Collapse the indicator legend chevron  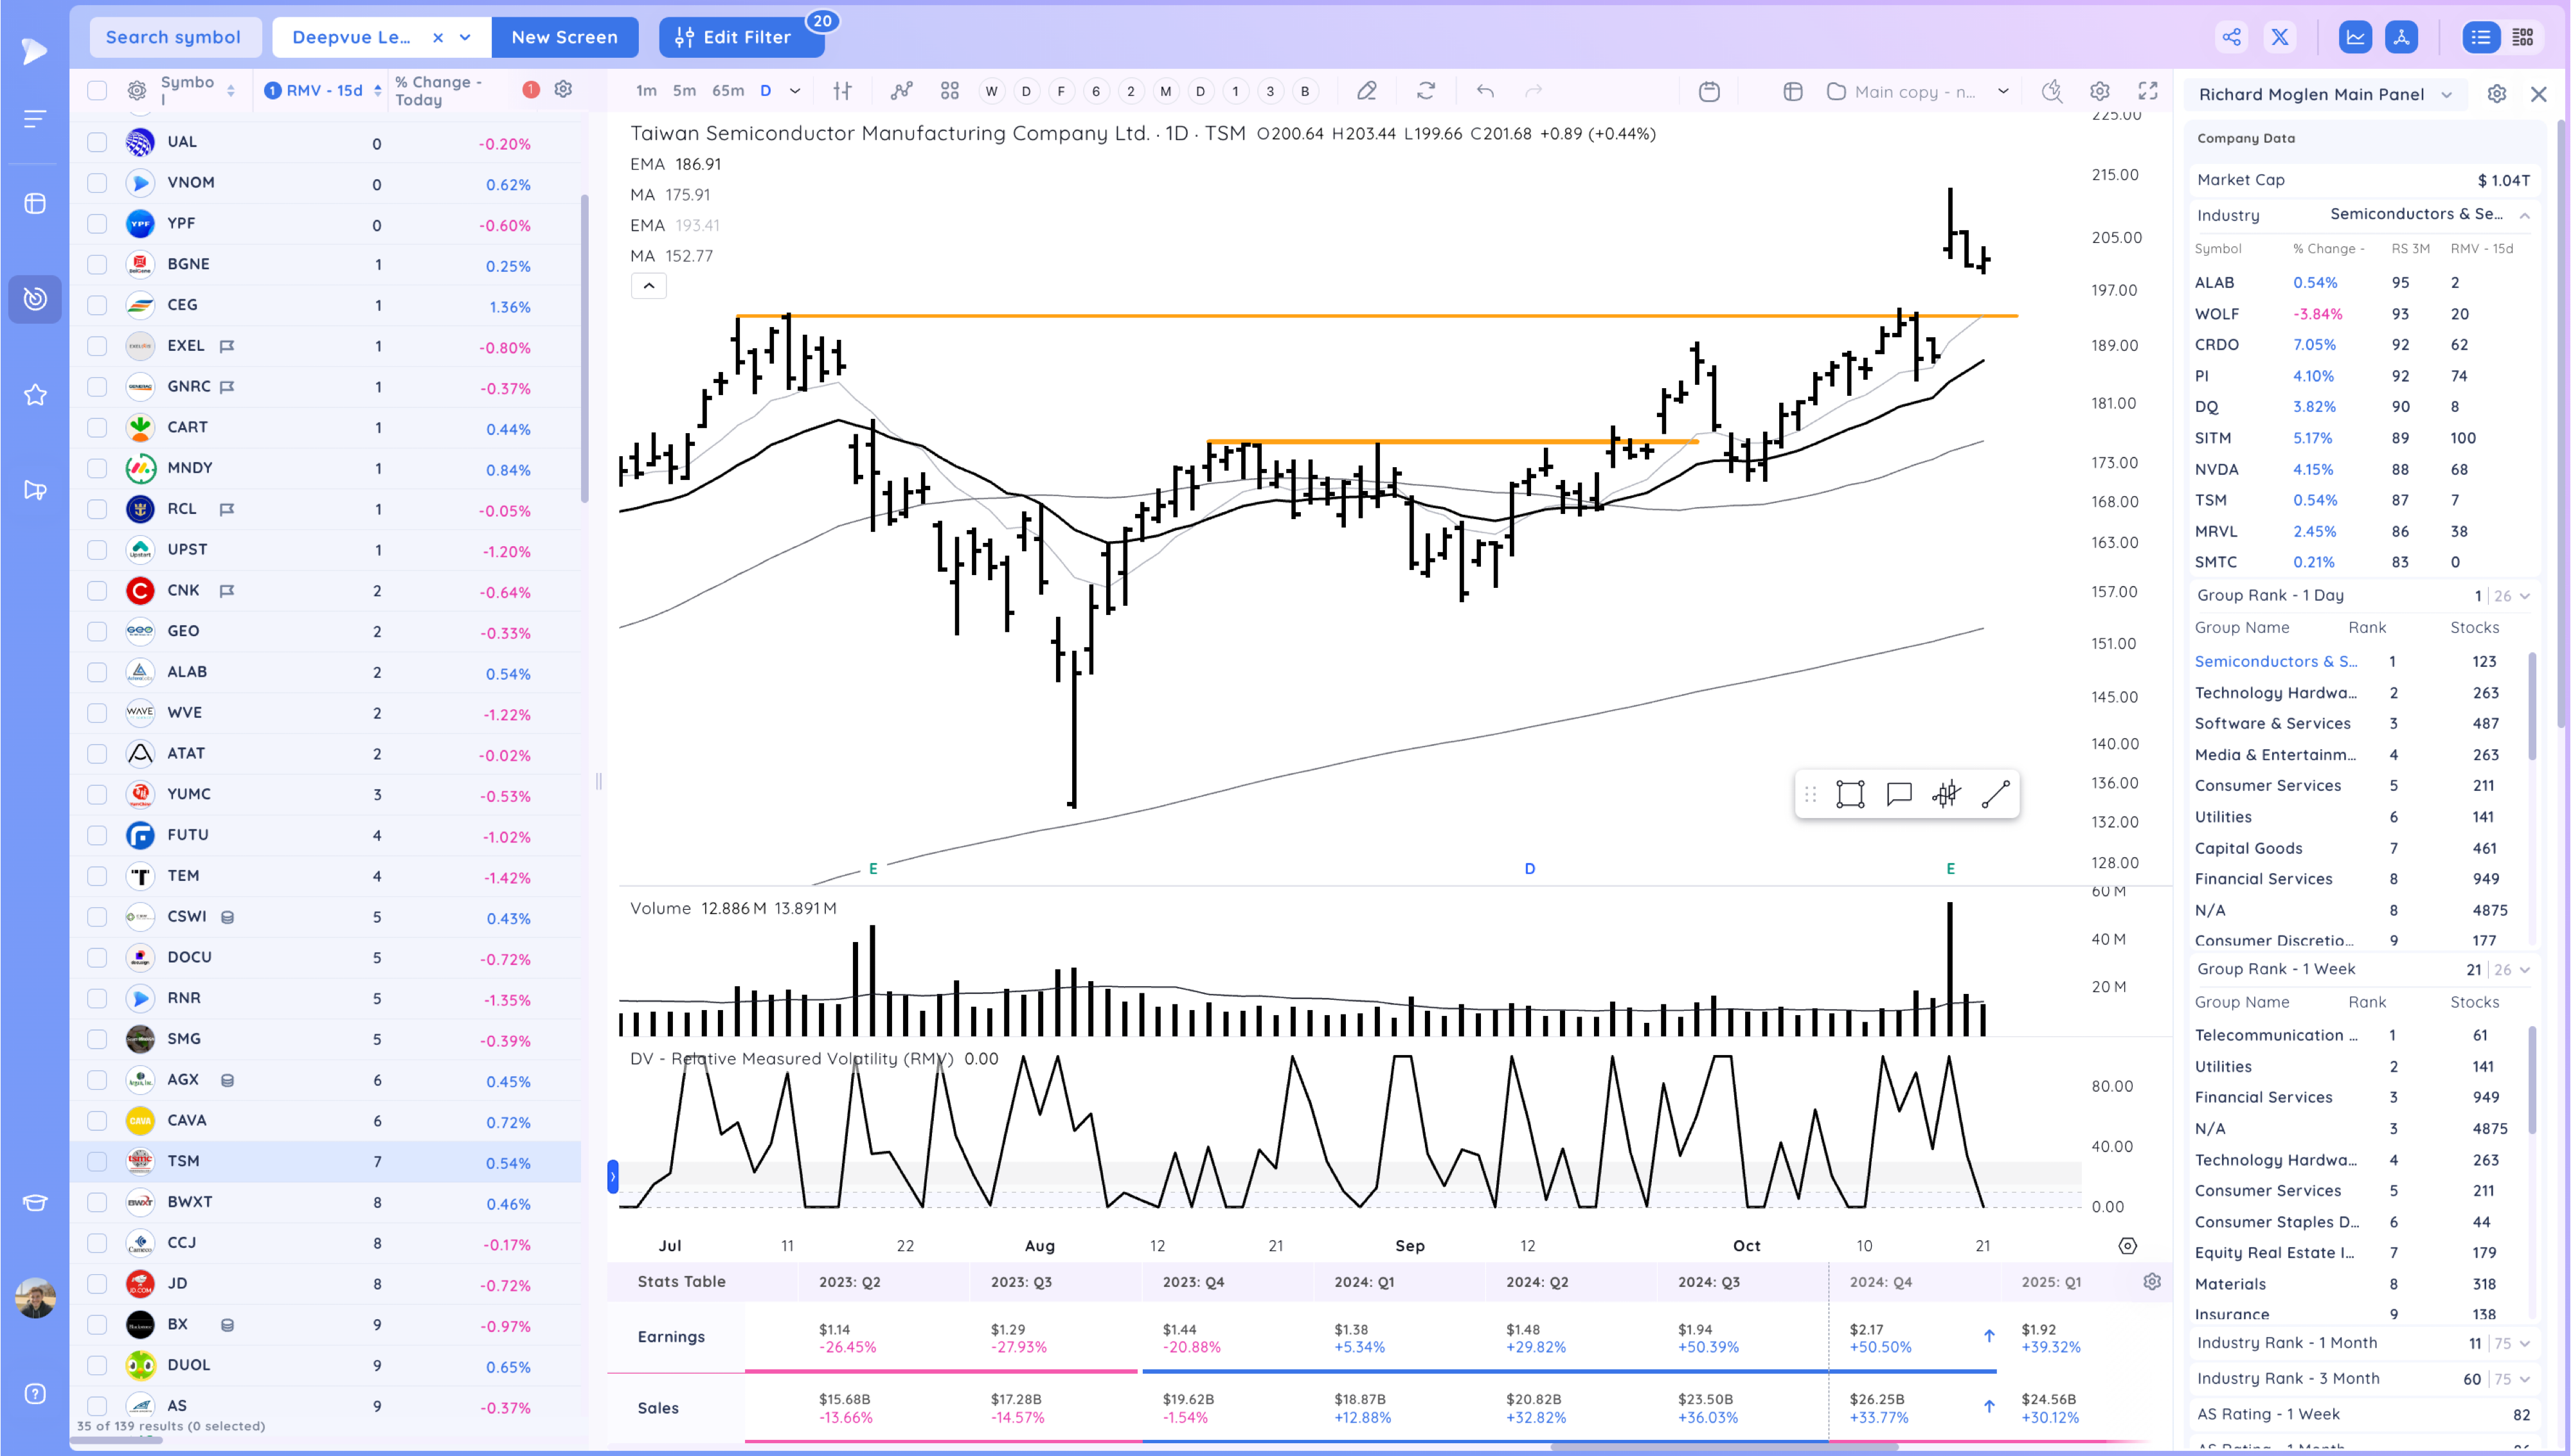[x=648, y=286]
